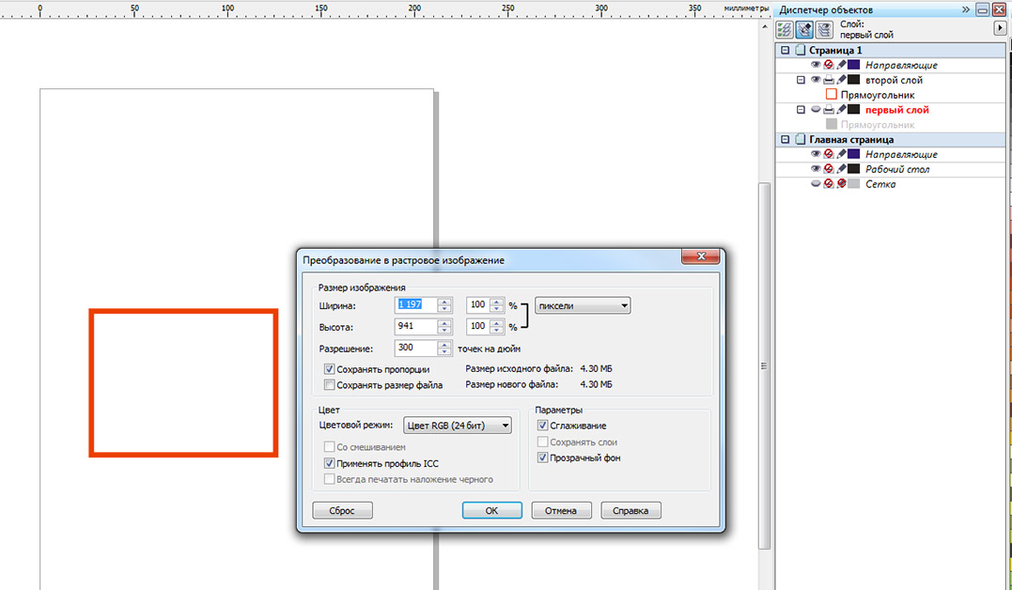Select the Рабочий стол layer name
Screen dimensions: 1012x590
tap(897, 169)
